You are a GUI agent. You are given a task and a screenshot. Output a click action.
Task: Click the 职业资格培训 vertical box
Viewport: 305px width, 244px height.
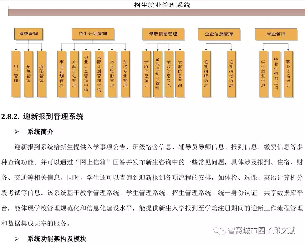(x=288, y=74)
